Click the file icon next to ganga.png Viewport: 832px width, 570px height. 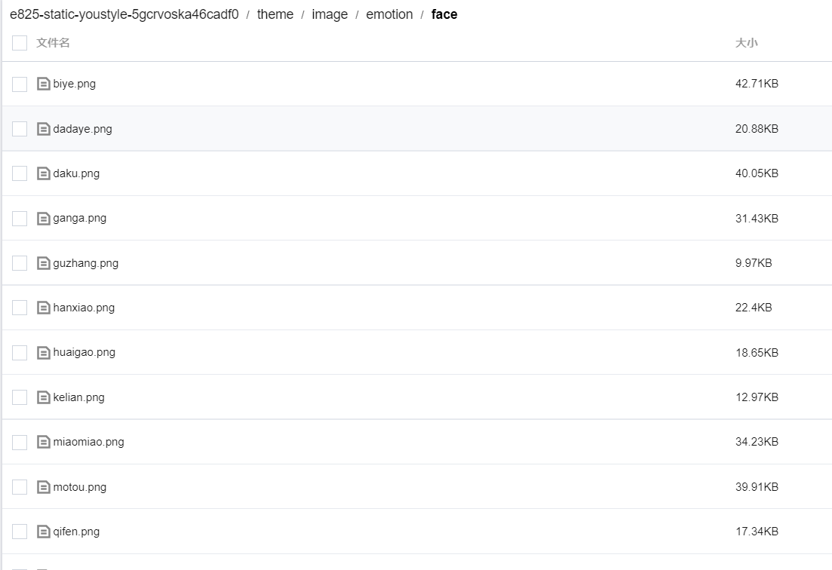[44, 219]
